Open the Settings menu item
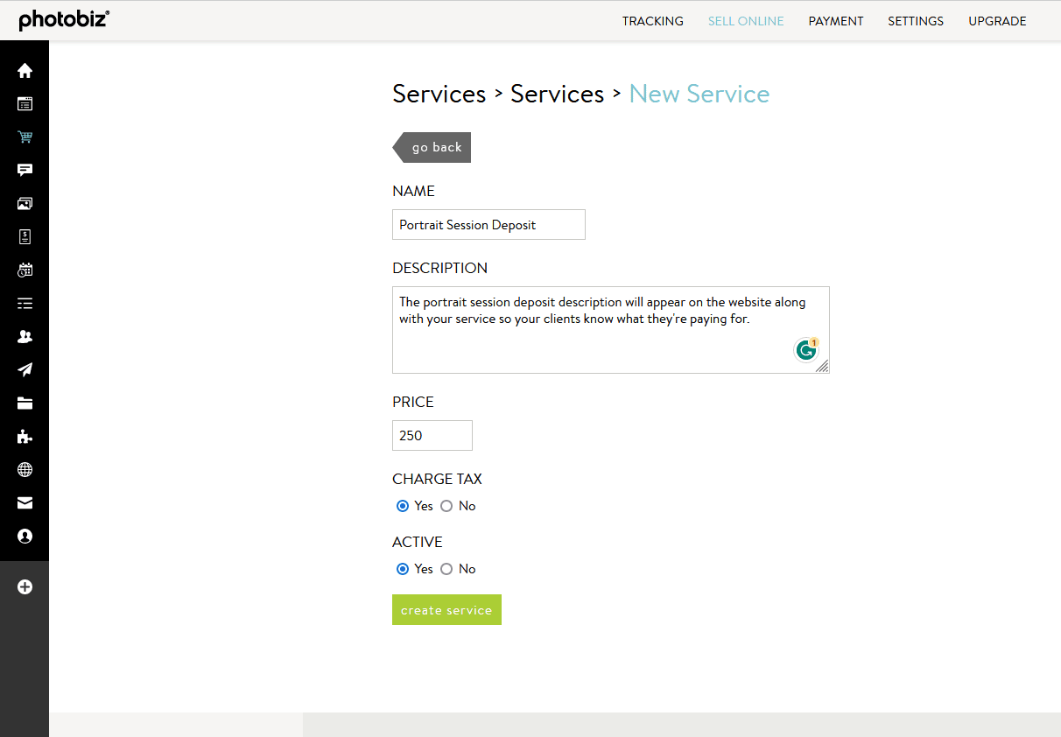1061x737 pixels. pos(915,20)
